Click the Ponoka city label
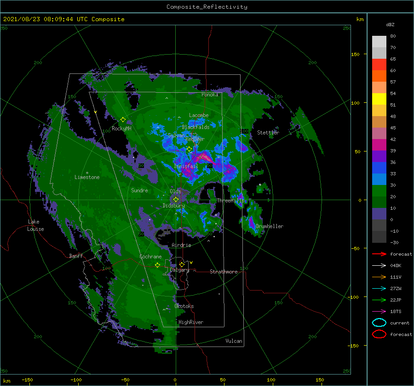The image size is (414, 386). point(210,95)
